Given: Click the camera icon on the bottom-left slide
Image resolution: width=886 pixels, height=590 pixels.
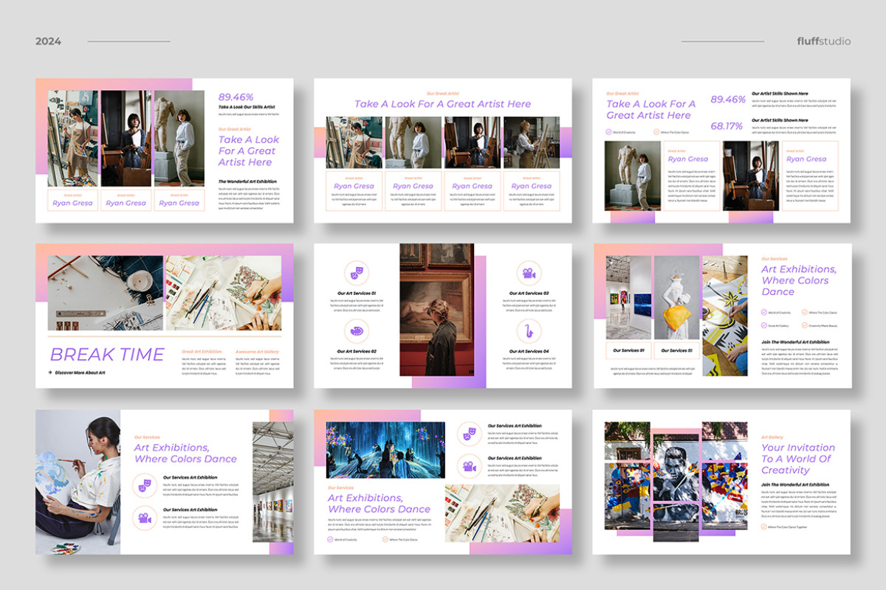Looking at the screenshot, I should (145, 518).
